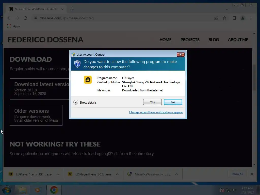Click Action Center flag tray icon
Image resolution: width=260 pixels, height=195 pixels.
(222, 190)
